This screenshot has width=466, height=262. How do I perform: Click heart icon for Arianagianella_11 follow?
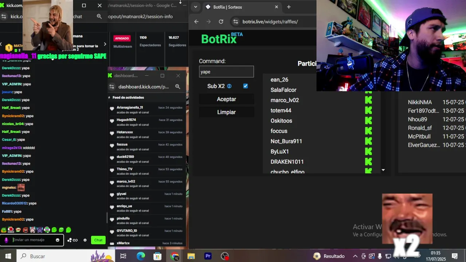112,109
